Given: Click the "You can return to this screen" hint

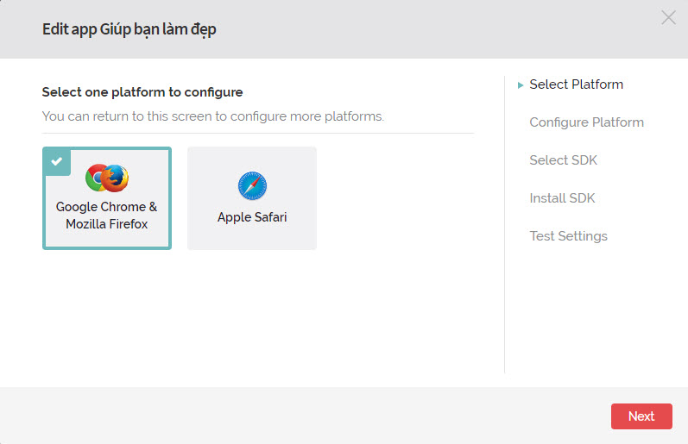Looking at the screenshot, I should pos(212,116).
